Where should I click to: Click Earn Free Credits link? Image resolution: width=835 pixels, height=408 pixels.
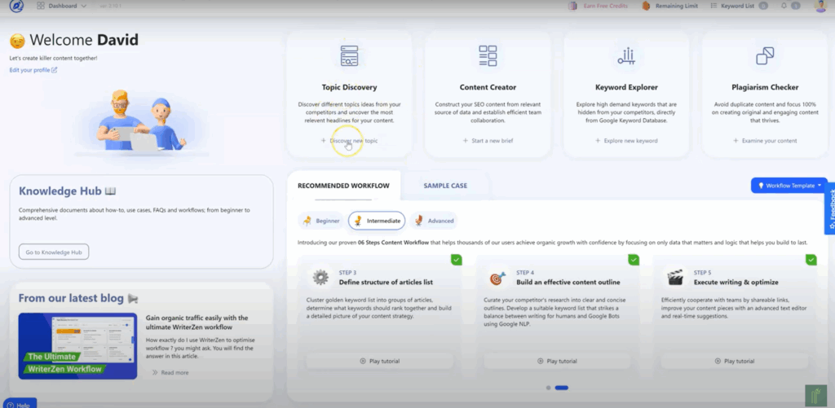[604, 6]
